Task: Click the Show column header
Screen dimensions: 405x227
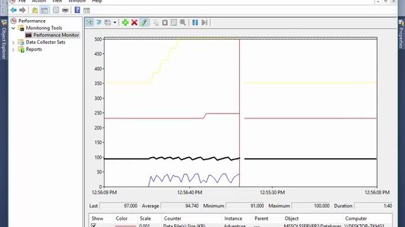Action: [97, 219]
